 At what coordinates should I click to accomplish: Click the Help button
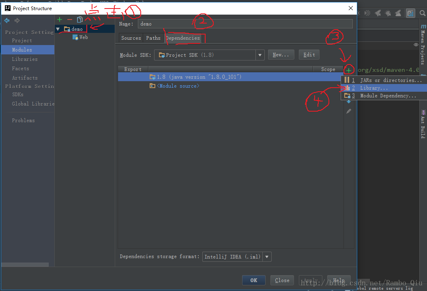click(339, 280)
